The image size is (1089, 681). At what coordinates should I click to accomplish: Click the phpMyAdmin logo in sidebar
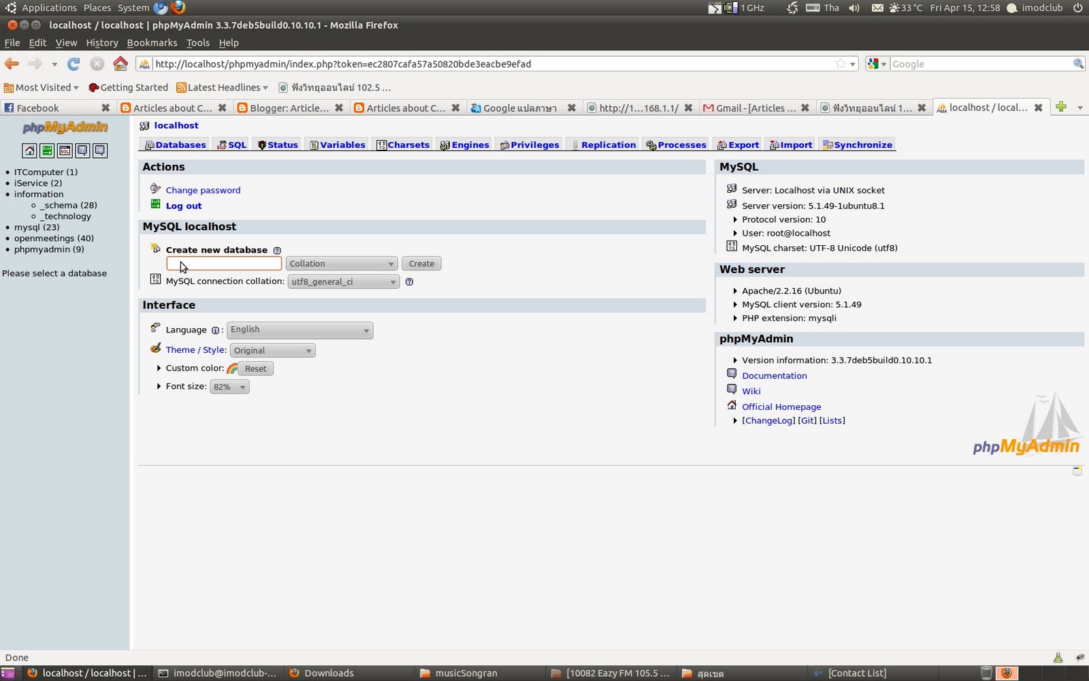(x=65, y=127)
